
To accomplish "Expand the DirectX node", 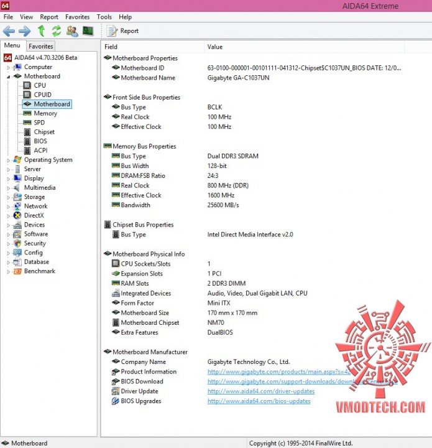I will coord(8,216).
